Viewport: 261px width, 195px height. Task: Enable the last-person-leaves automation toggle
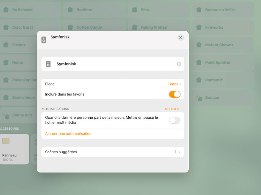pyautogui.click(x=174, y=120)
